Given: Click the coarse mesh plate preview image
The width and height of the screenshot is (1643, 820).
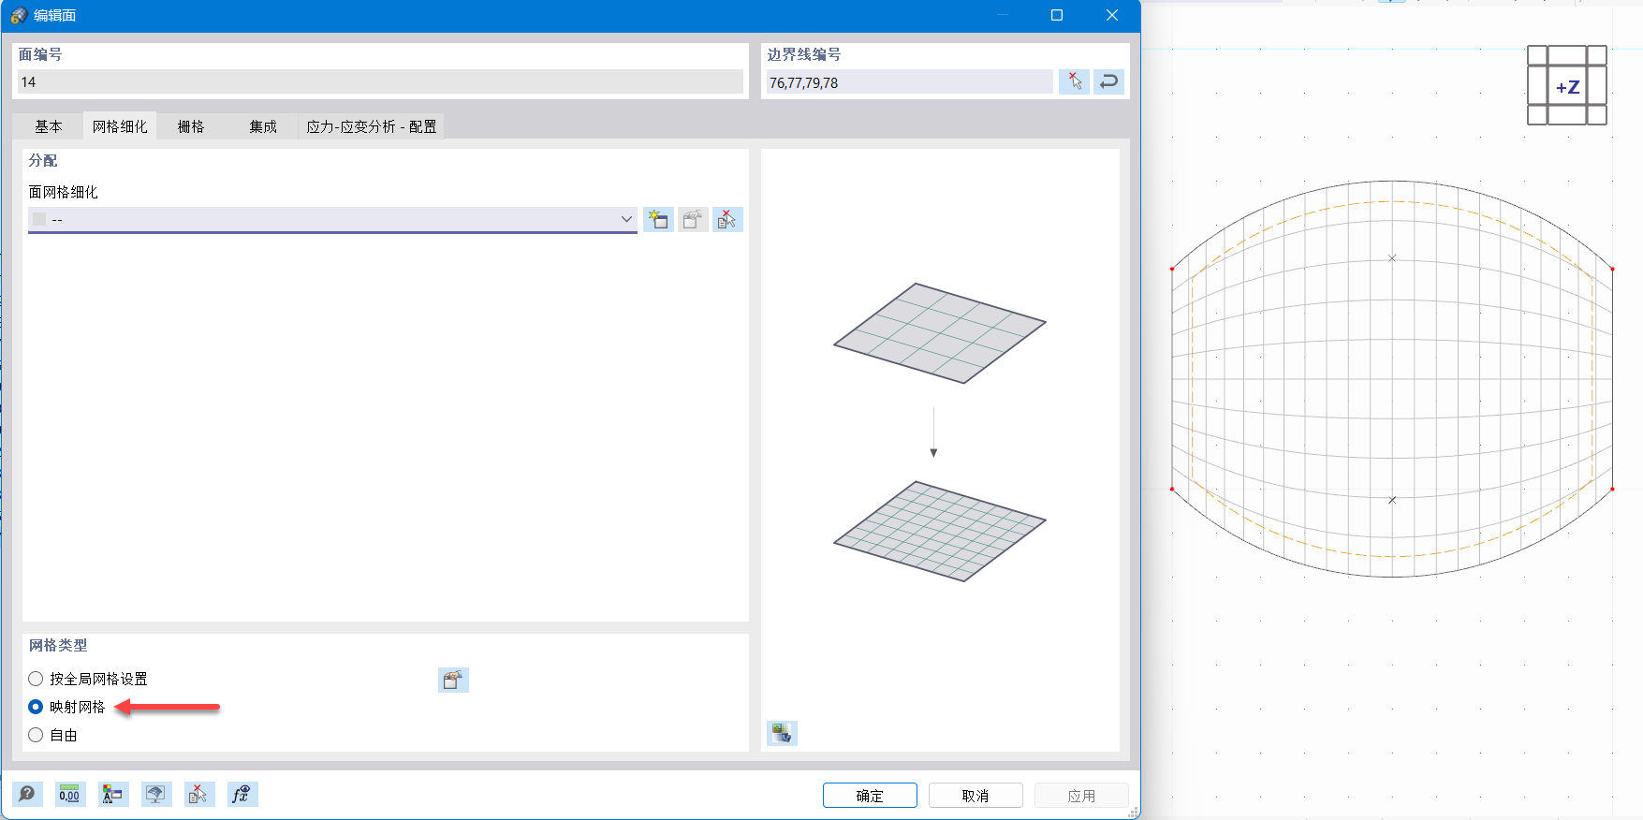Looking at the screenshot, I should [x=939, y=333].
